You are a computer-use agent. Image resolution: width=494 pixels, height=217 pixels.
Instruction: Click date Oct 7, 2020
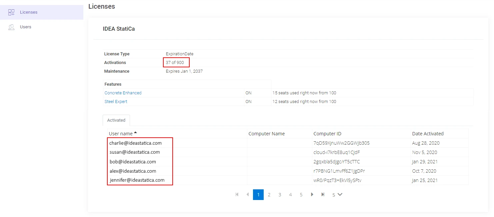pyautogui.click(x=424, y=171)
